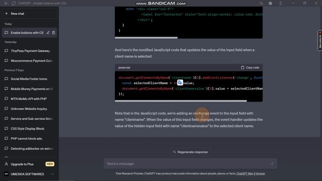Image resolution: width=322 pixels, height=181 pixels.
Task: Edit the Enable buttons with CS chat title
Action: tap(48, 33)
